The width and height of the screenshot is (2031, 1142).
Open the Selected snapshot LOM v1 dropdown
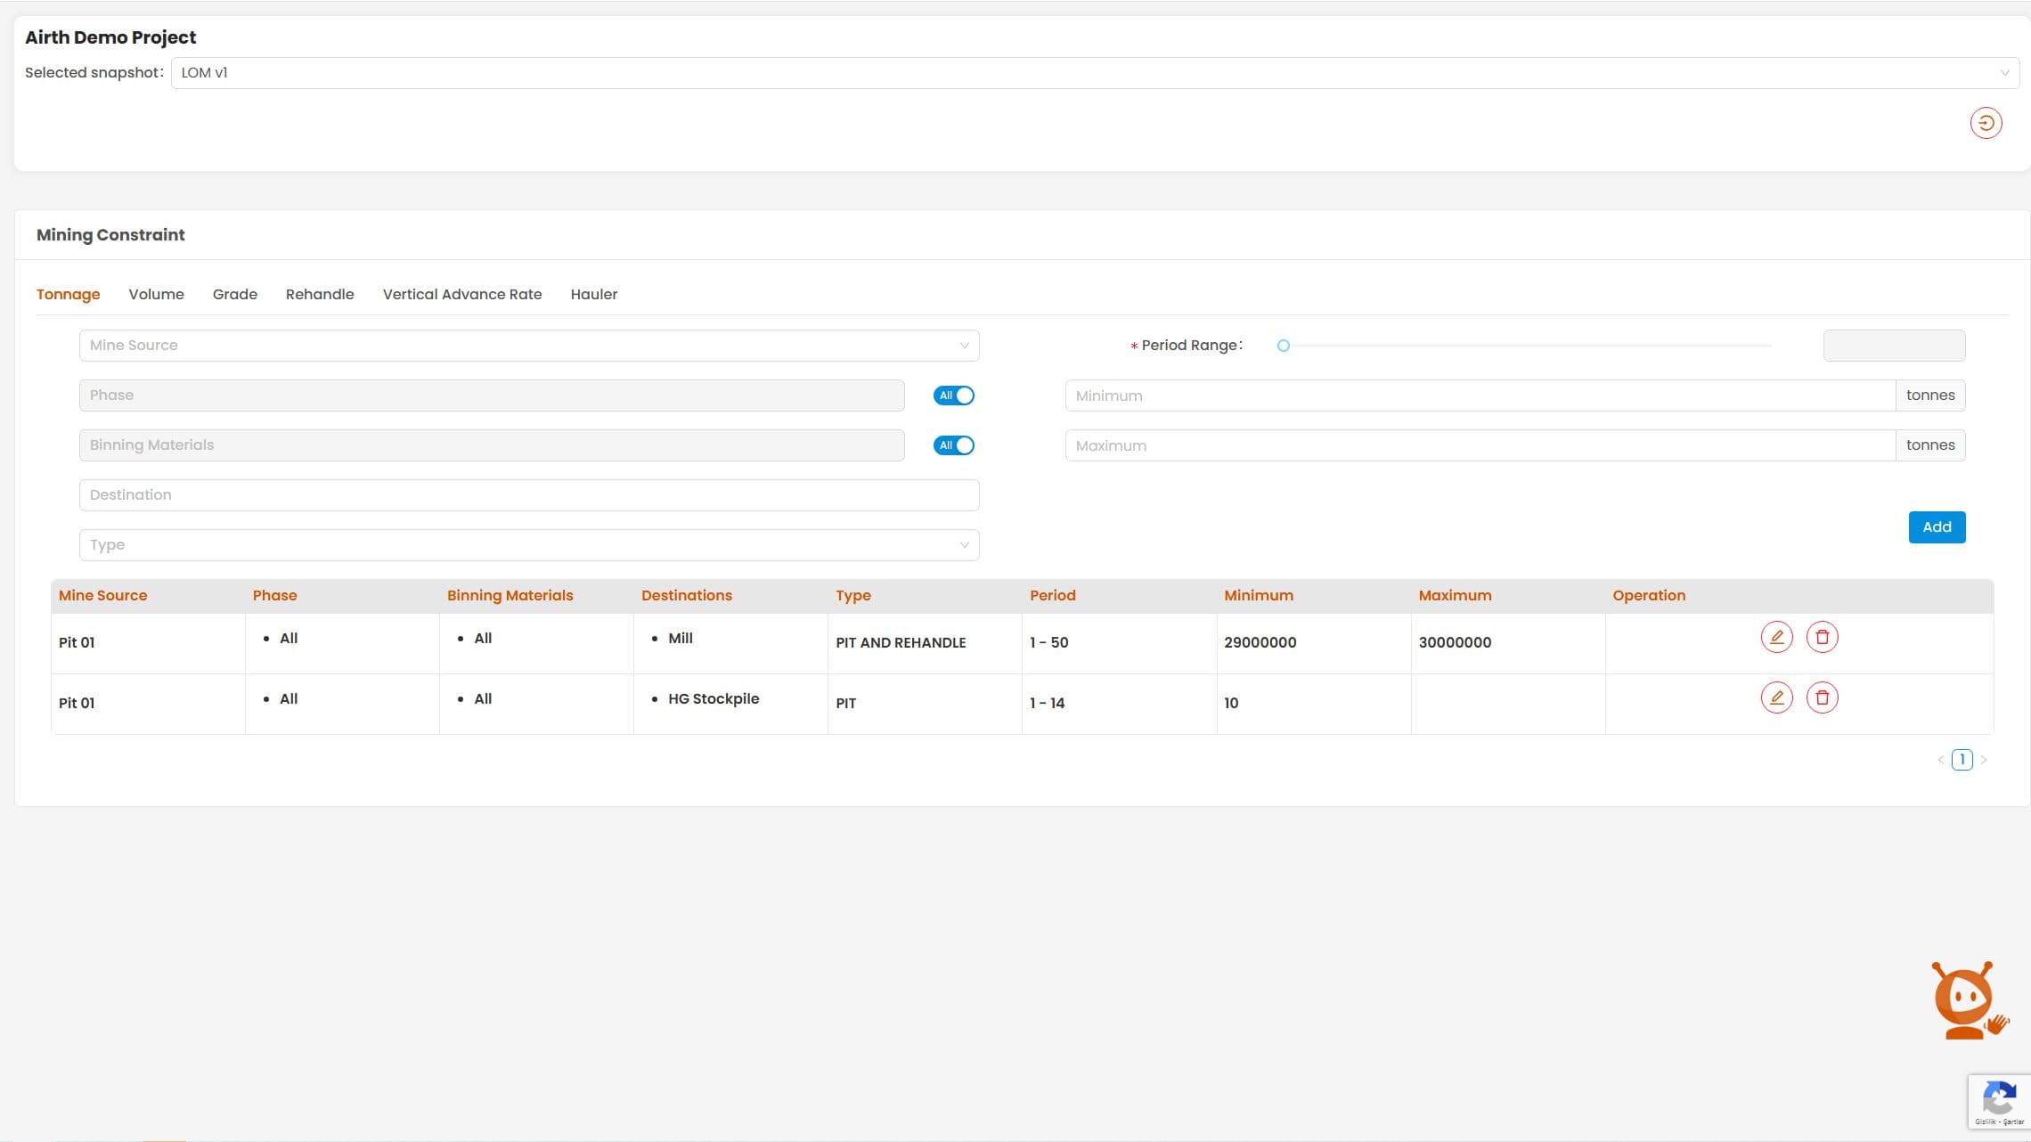point(1094,73)
